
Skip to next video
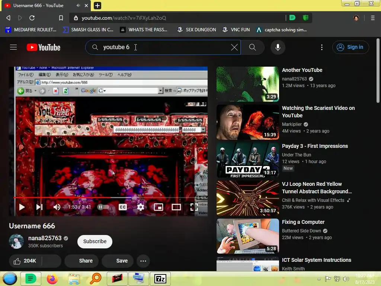(39, 207)
